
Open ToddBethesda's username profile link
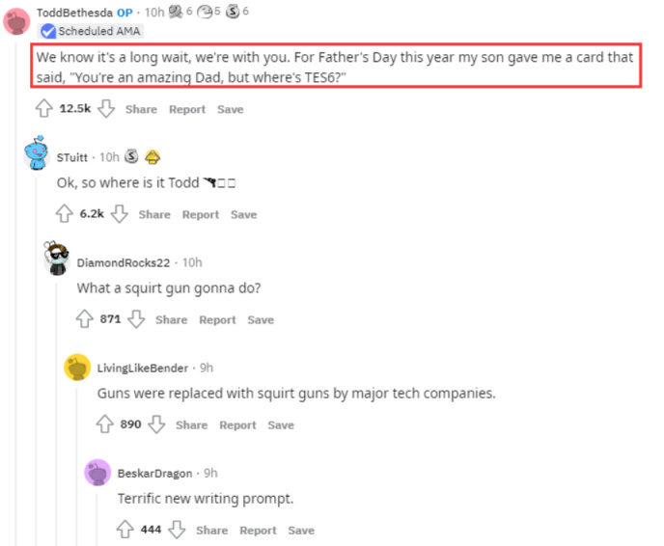coord(74,12)
